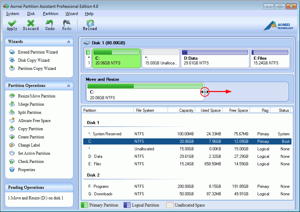Choose the Split Partition operation
This screenshot has height=212, width=300.
[29, 112]
